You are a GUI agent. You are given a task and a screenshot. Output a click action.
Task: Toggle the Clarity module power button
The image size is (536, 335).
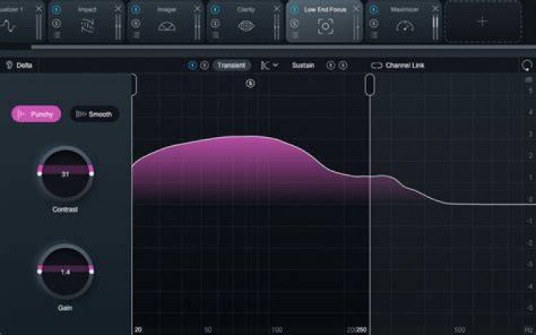pos(215,10)
